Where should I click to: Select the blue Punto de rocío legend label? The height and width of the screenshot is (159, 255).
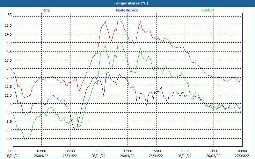[127, 10]
